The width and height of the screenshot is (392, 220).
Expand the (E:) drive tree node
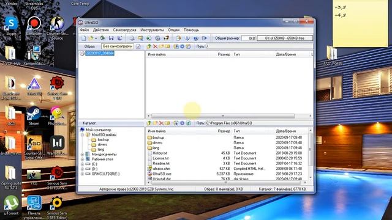click(x=82, y=174)
